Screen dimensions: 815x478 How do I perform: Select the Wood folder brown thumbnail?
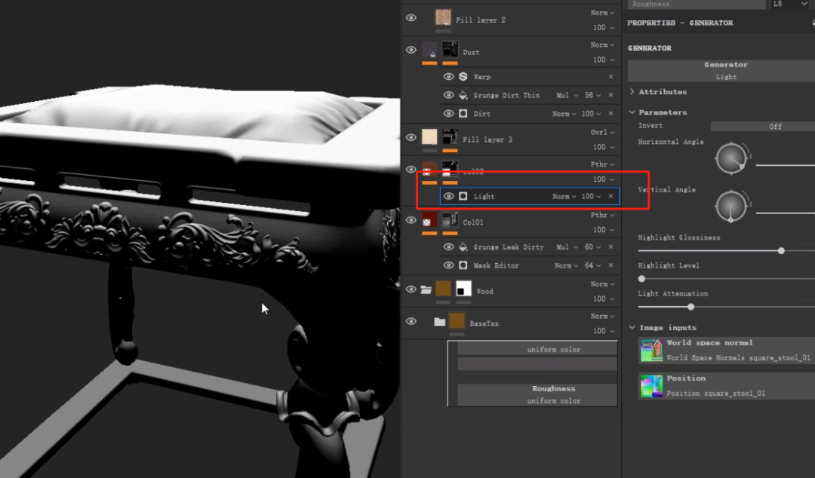444,288
